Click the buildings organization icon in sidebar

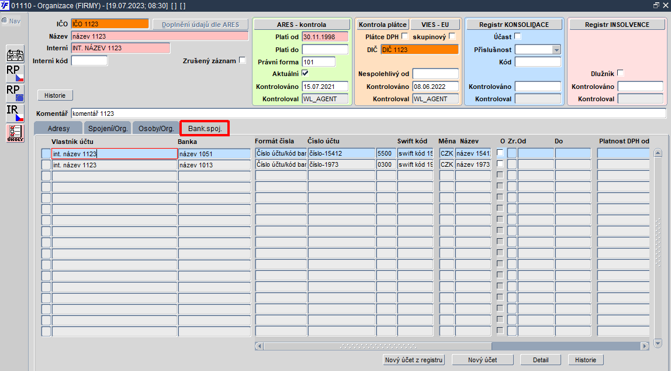coord(15,54)
